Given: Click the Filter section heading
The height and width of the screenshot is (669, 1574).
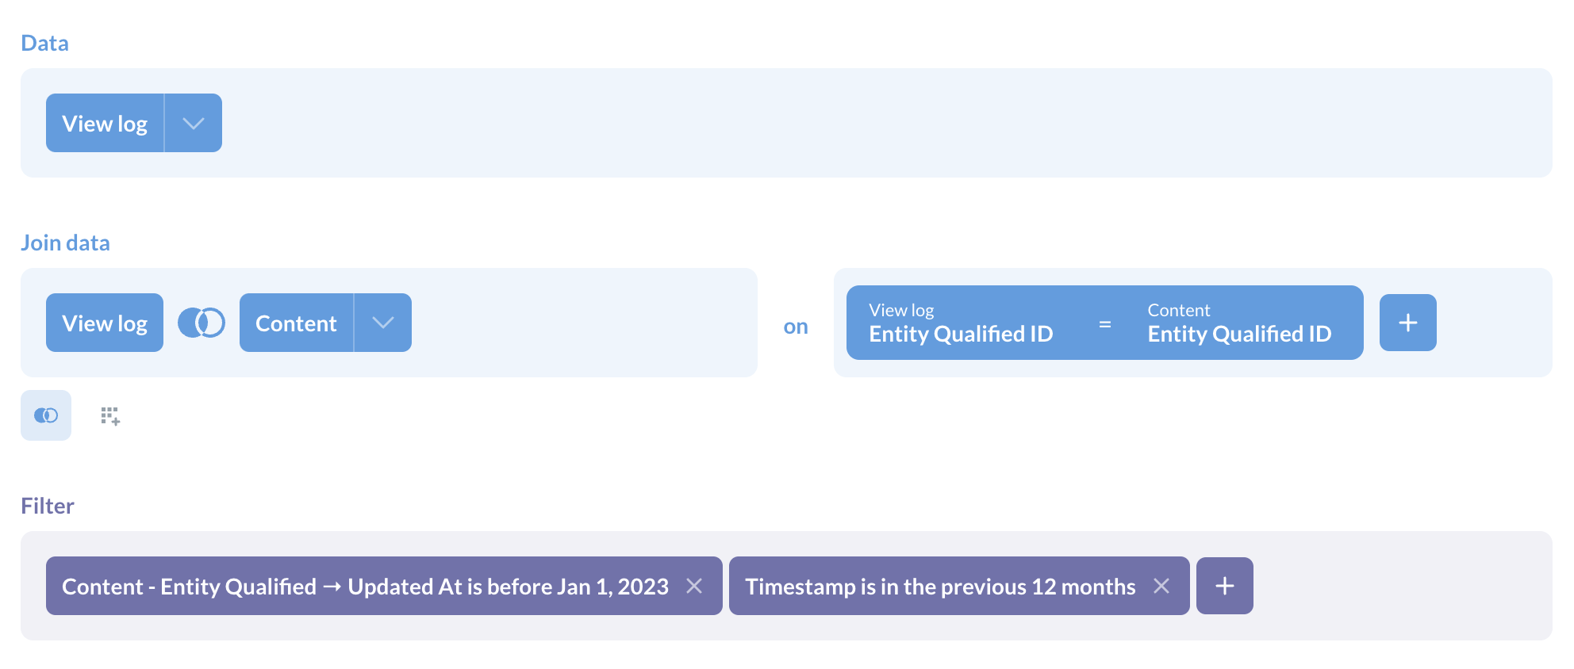Looking at the screenshot, I should pyautogui.click(x=48, y=505).
